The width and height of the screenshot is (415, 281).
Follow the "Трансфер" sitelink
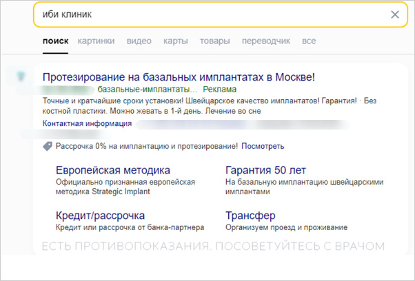[x=250, y=215]
